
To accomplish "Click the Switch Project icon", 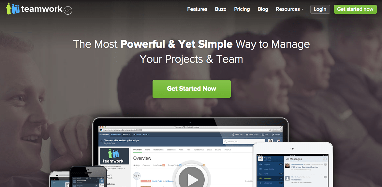I will pos(247,134).
